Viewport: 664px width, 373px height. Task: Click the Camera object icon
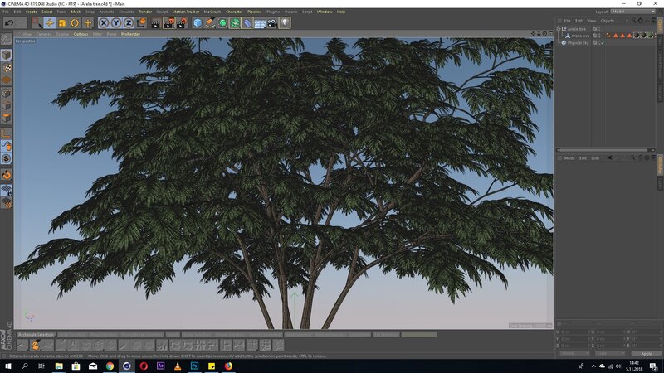tap(272, 23)
